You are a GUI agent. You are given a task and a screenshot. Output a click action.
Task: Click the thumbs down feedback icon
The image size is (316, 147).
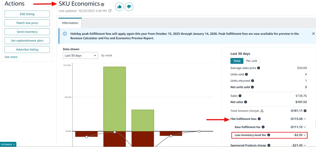point(129,7)
